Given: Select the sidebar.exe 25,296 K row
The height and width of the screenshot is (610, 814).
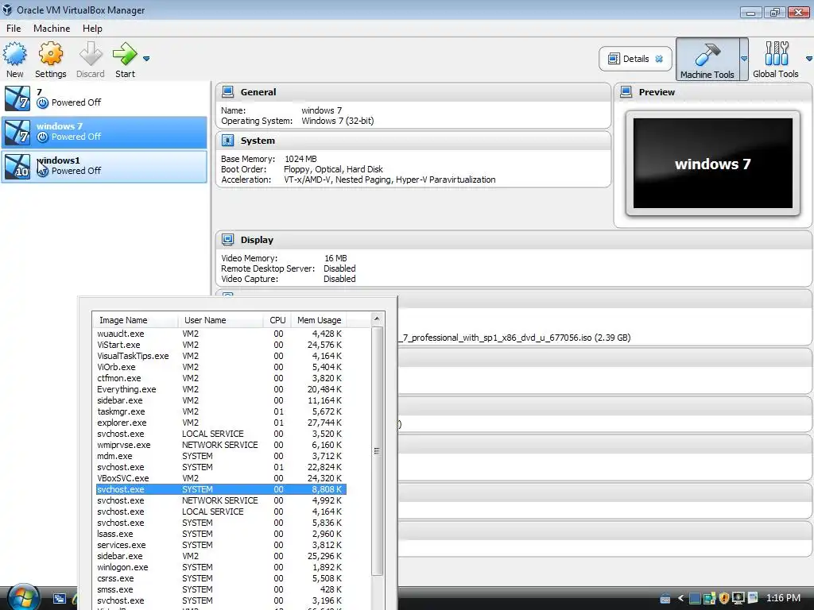Looking at the screenshot, I should tap(221, 556).
